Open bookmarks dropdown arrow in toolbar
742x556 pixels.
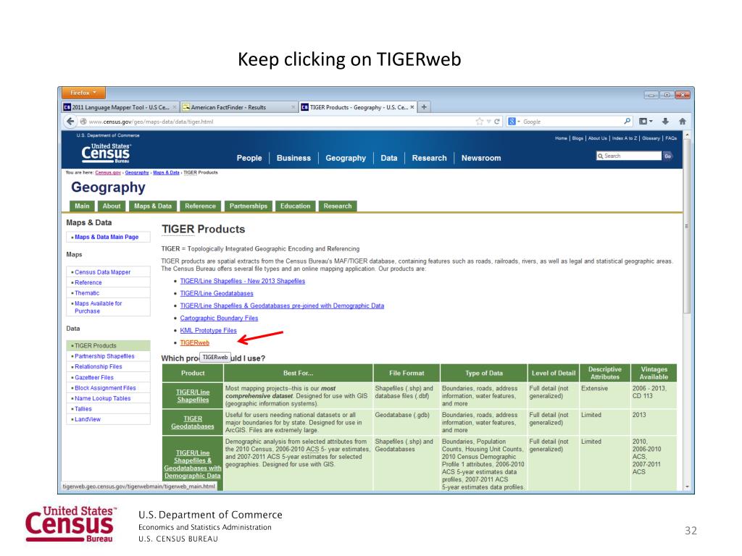651,122
